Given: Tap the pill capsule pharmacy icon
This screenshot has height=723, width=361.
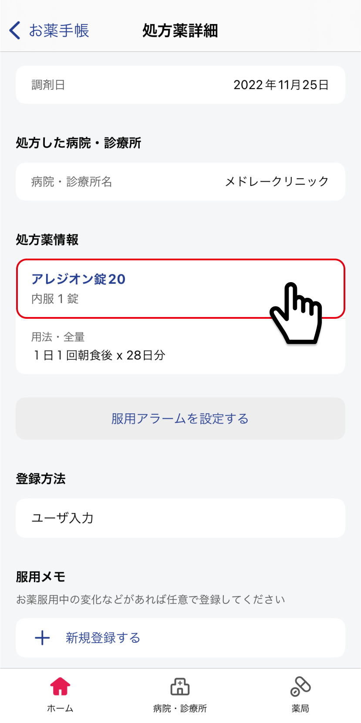Looking at the screenshot, I should 300,686.
